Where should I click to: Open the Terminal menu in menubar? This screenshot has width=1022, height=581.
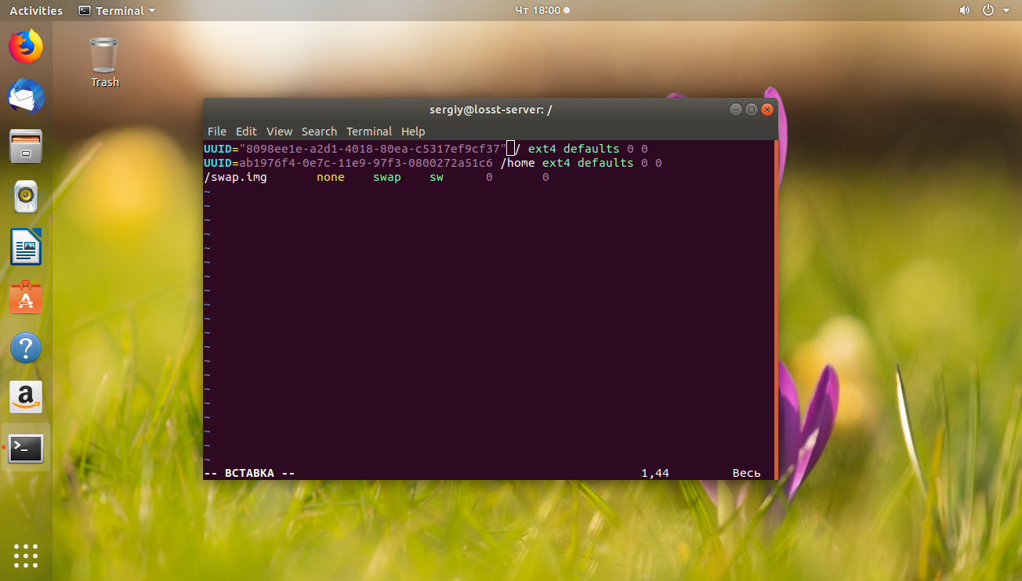(369, 132)
